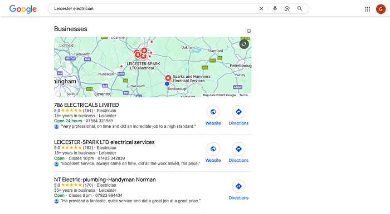Select the Stamford label on the map
Screen dimensions: 390x214
pos(215,51)
